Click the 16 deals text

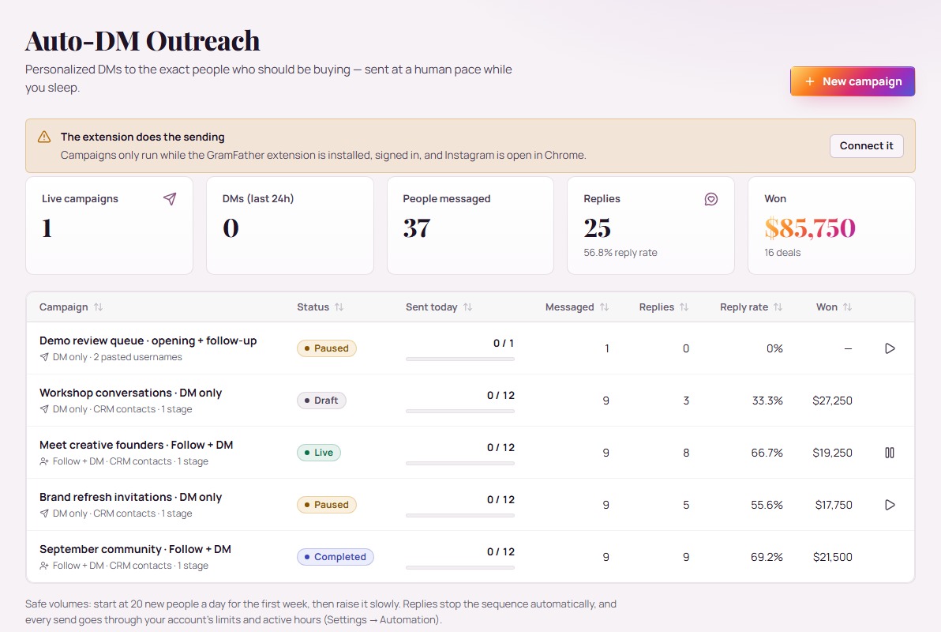coord(782,253)
